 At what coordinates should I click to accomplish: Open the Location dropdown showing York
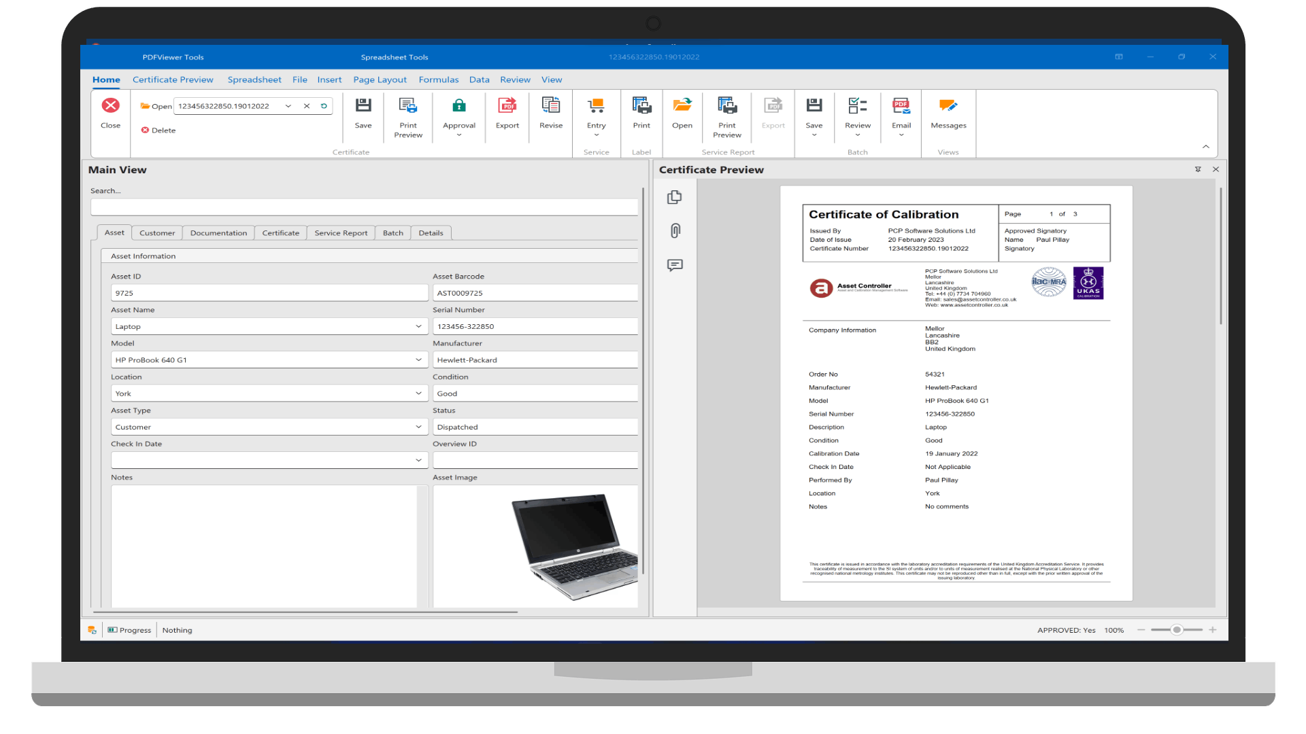point(418,394)
